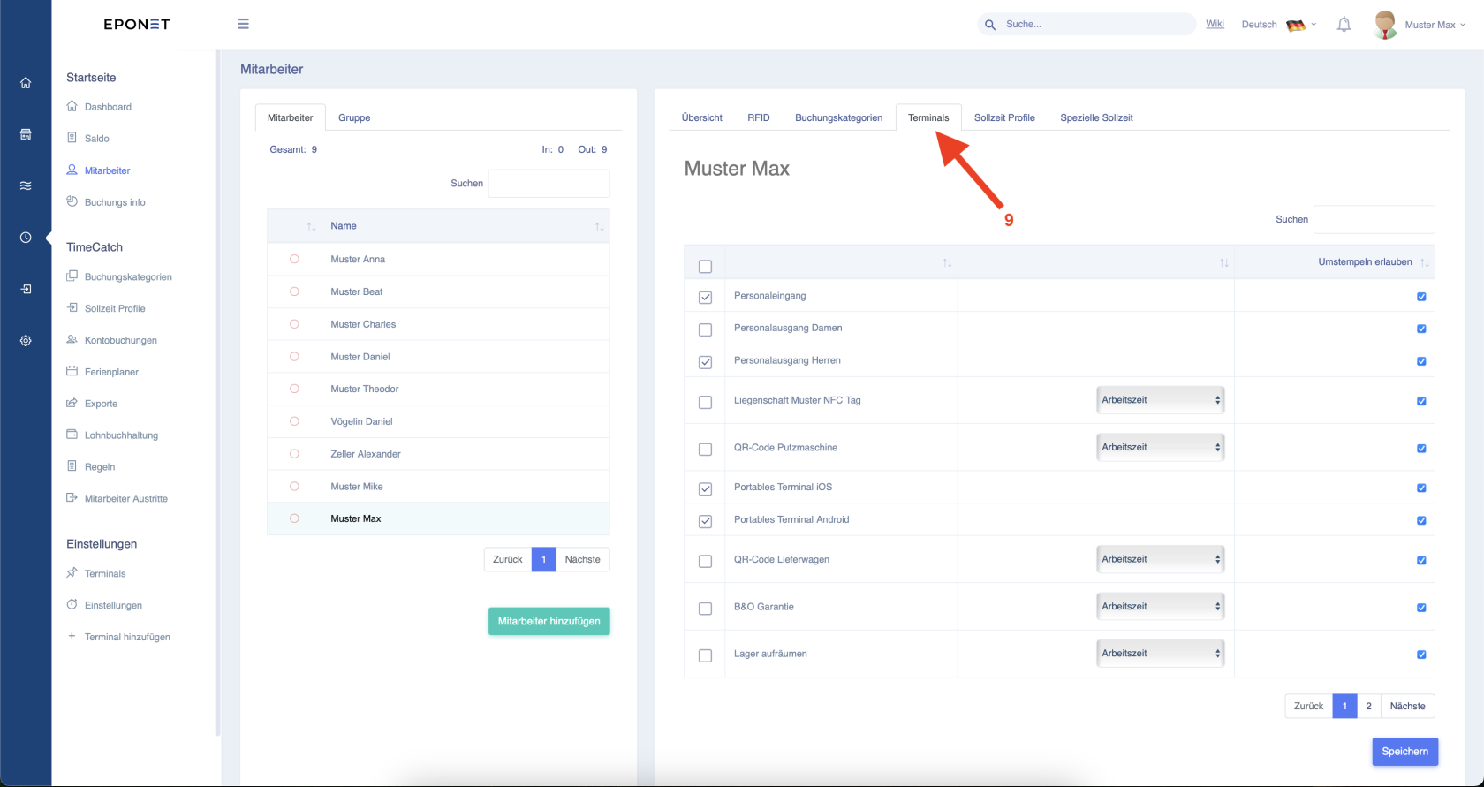This screenshot has height=787, width=1484.
Task: Open Buchungs info in the sidebar
Action: pos(115,202)
